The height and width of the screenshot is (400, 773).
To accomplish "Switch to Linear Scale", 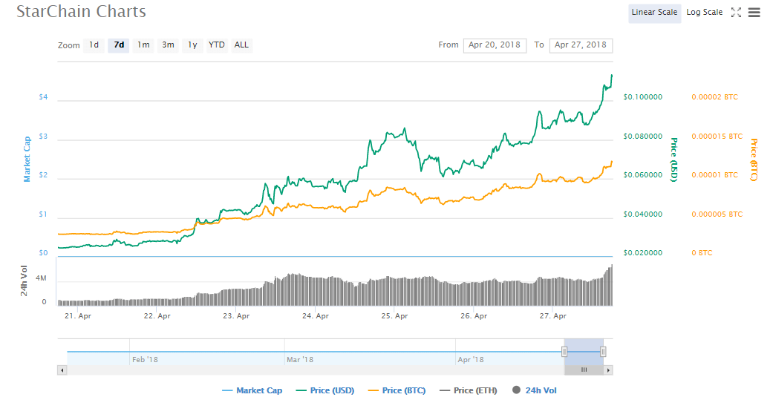I will point(654,13).
